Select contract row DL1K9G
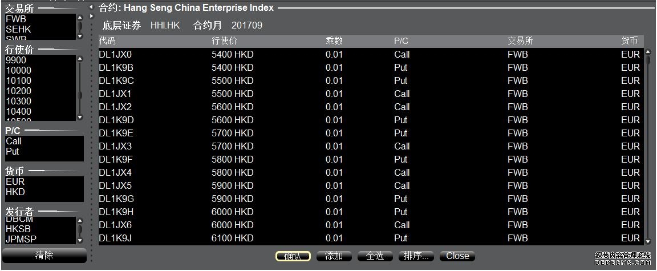Screen dimensions: 657x271 [x=371, y=199]
